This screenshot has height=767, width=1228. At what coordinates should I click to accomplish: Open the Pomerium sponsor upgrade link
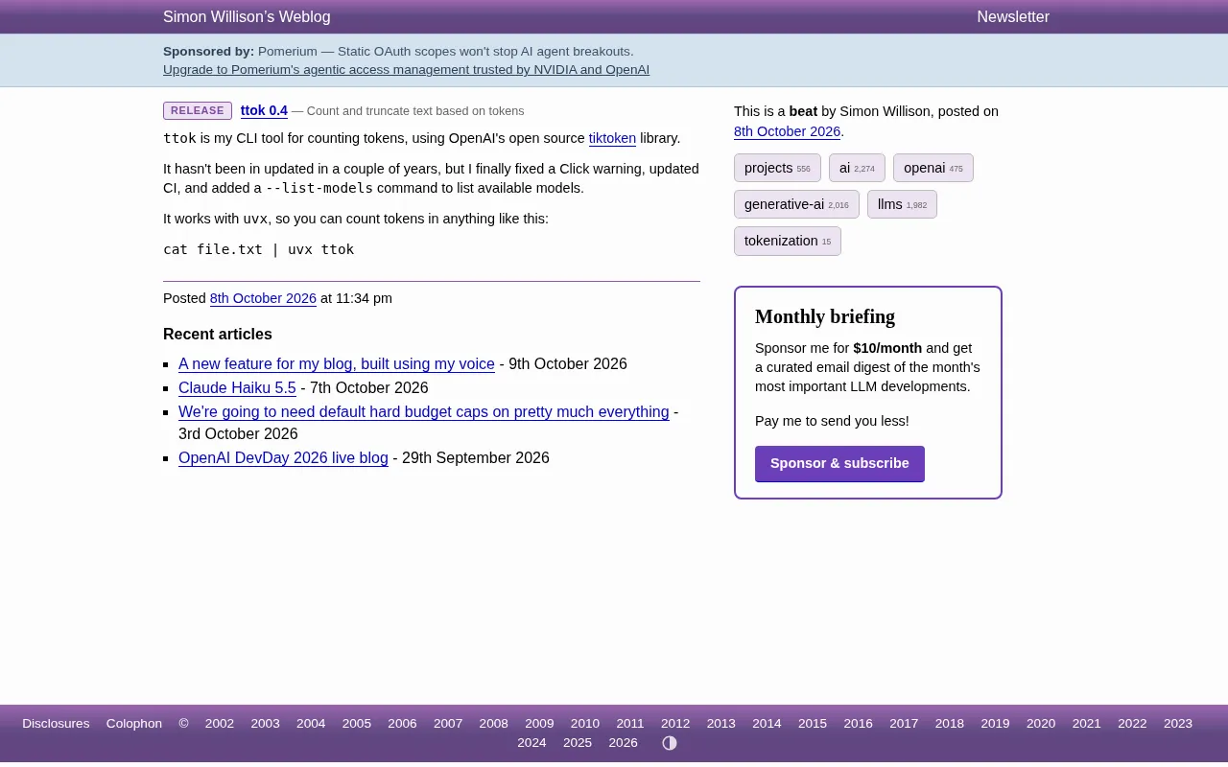(x=406, y=70)
